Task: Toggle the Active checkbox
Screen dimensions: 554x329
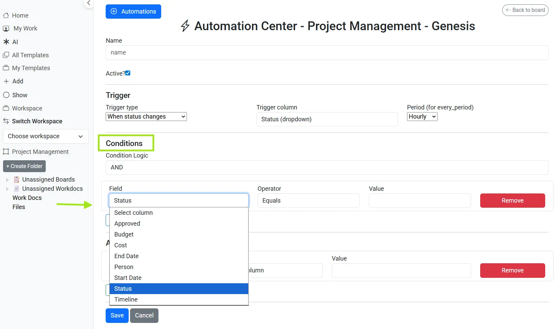Action: [128, 73]
